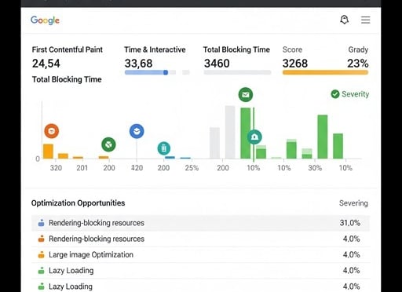Click the Optimization Opportunities heading

pyautogui.click(x=78, y=203)
